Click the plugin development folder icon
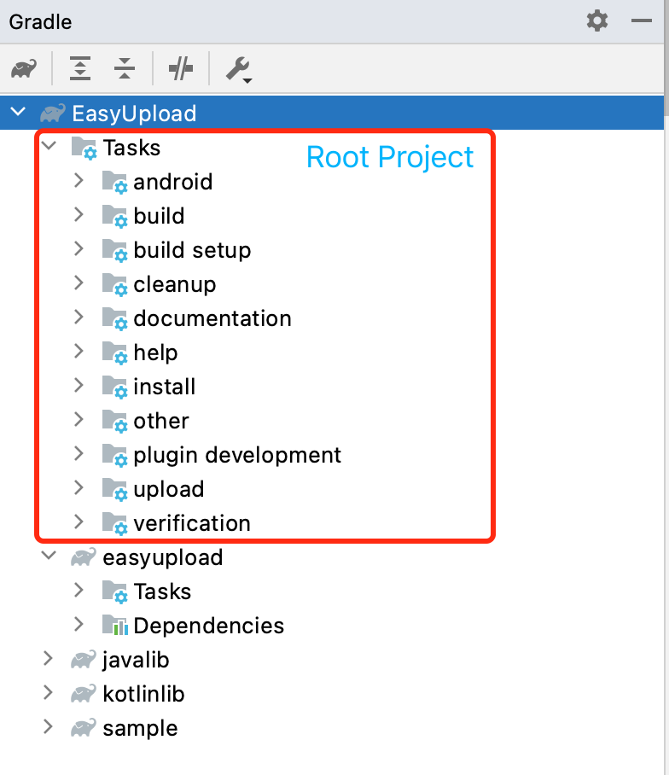The height and width of the screenshot is (775, 669). [x=114, y=455]
